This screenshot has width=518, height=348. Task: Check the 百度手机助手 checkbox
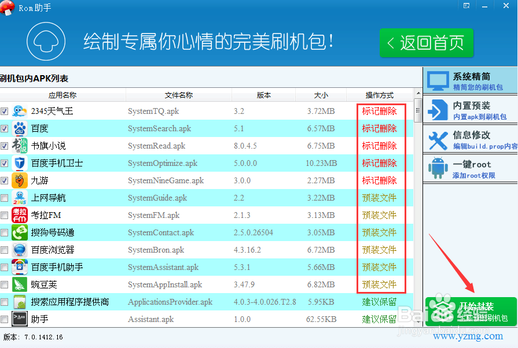[4, 267]
